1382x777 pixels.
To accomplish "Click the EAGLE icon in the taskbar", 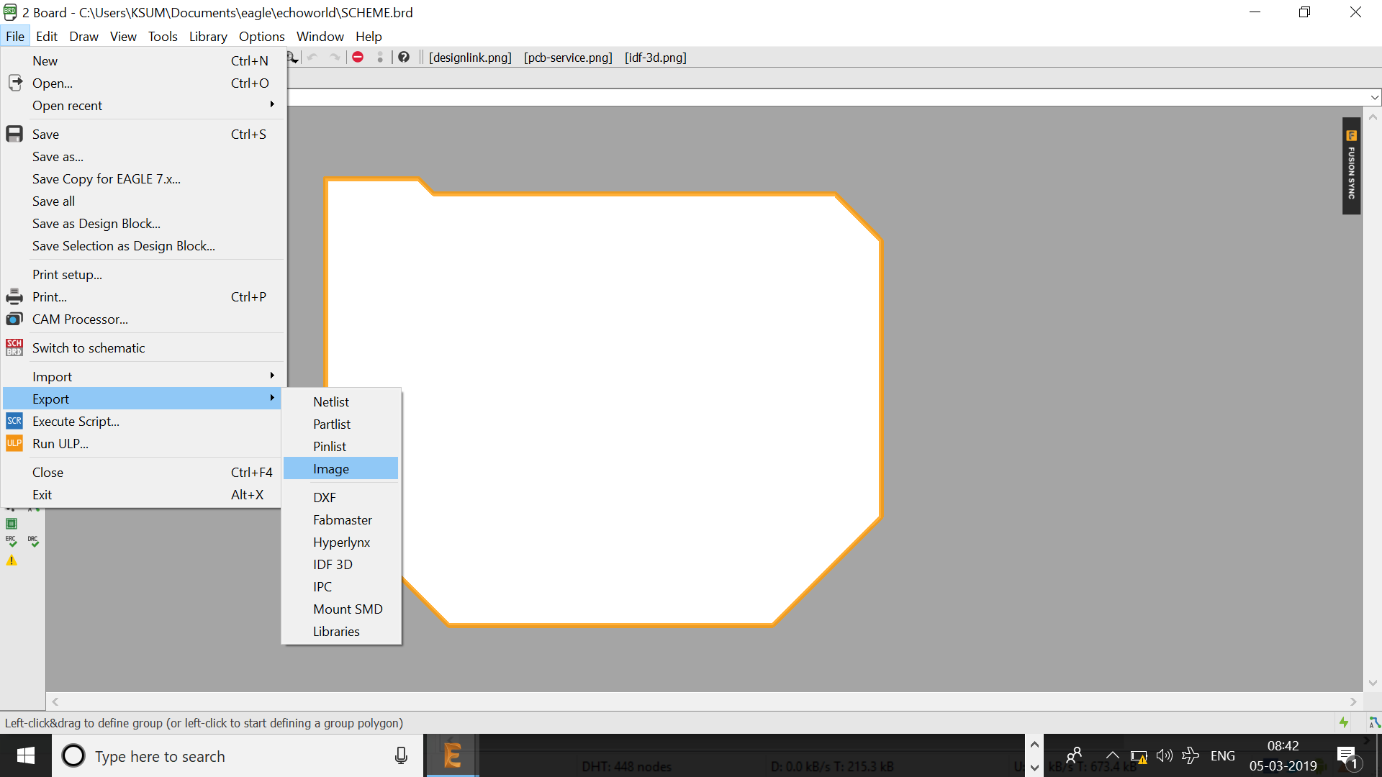I will [x=452, y=756].
